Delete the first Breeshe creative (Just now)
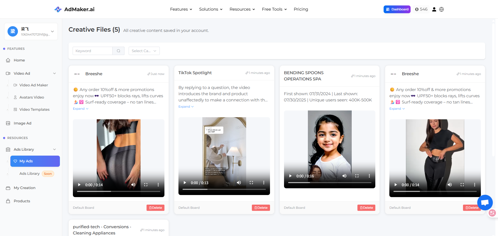Screen dimensions: 498x236 [155, 208]
